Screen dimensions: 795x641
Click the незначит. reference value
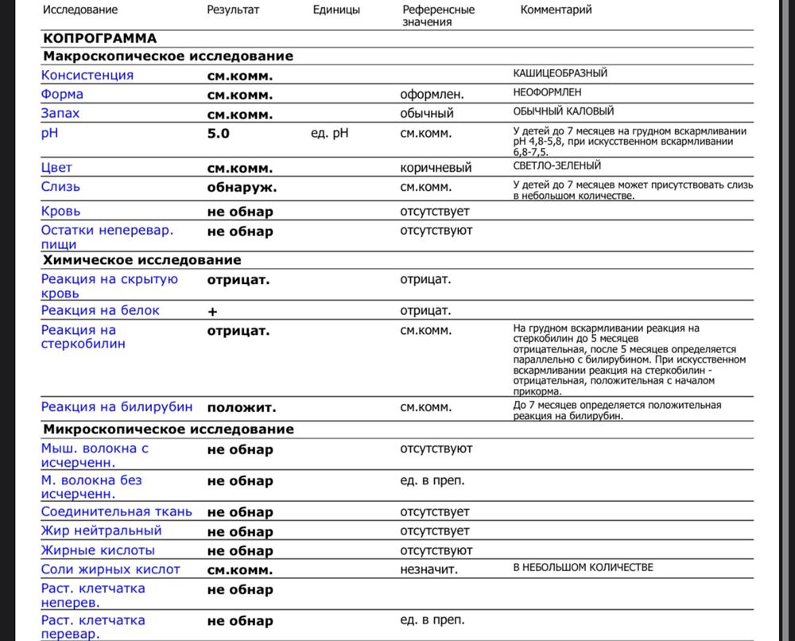[429, 569]
